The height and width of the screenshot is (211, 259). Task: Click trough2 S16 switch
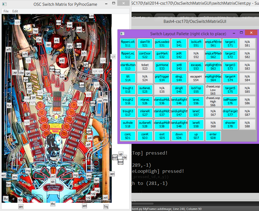pyautogui.click(x=128, y=101)
